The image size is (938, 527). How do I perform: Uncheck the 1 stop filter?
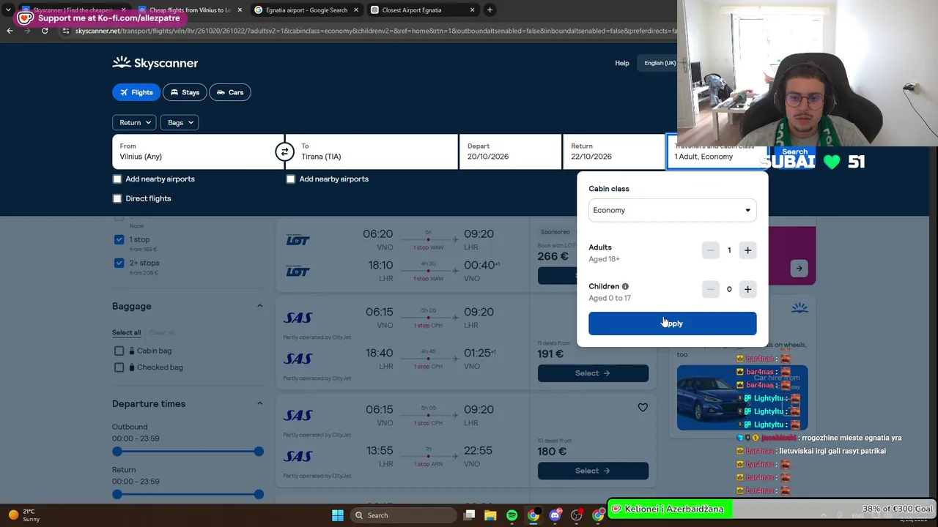tap(119, 239)
